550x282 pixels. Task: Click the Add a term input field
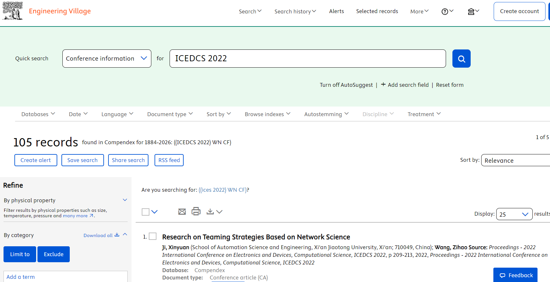(x=66, y=277)
